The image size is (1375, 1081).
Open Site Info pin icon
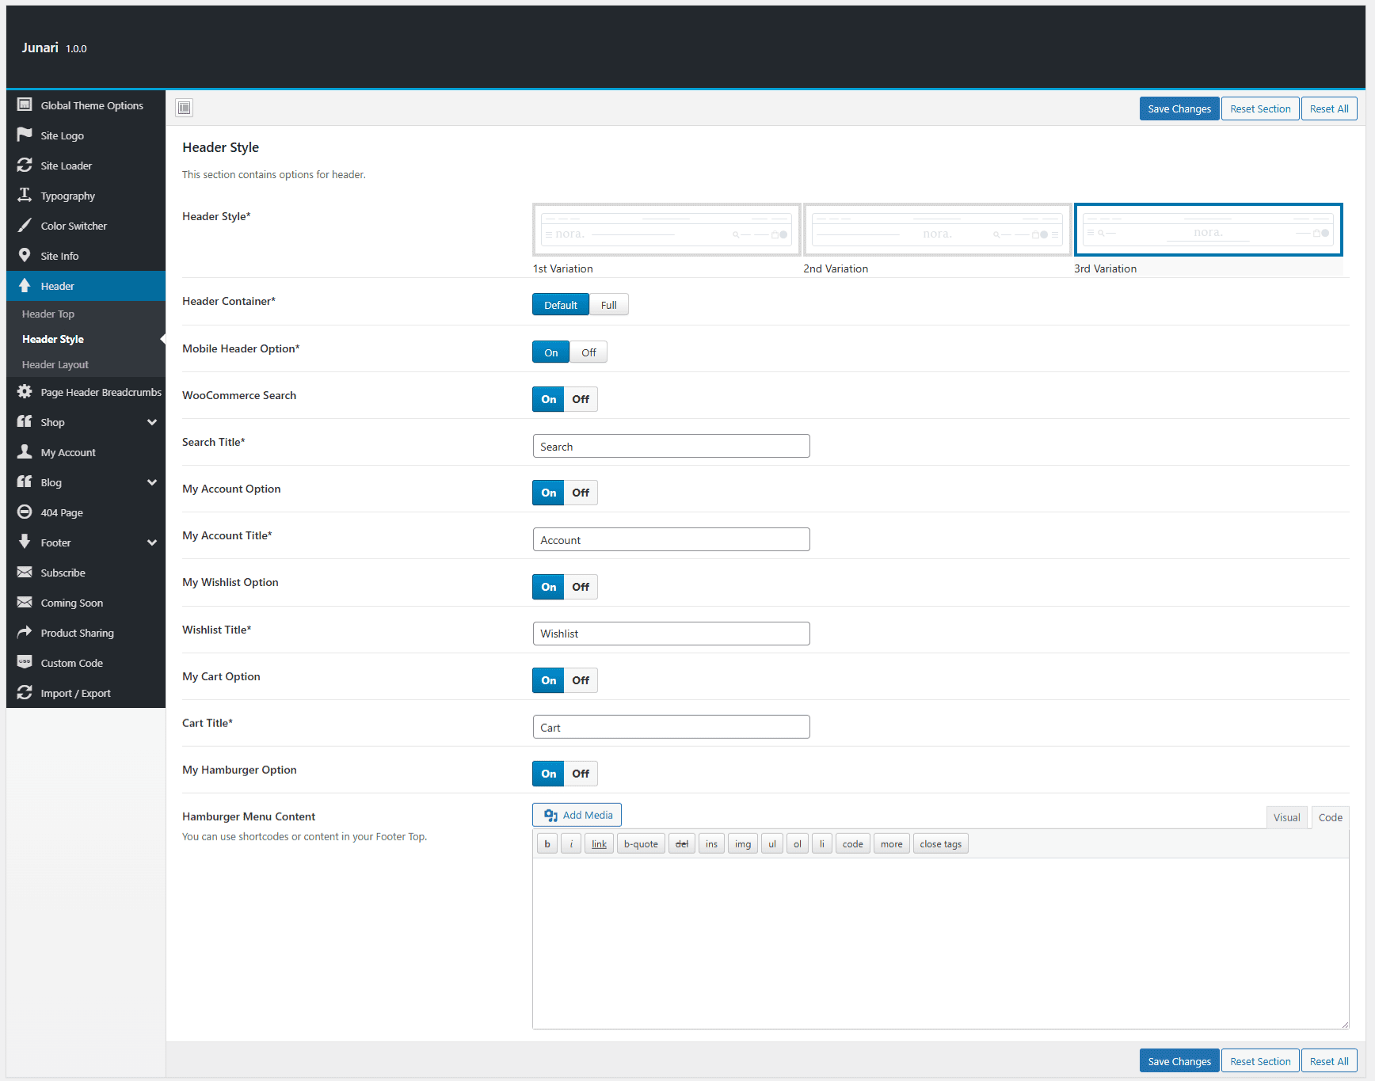(x=25, y=256)
